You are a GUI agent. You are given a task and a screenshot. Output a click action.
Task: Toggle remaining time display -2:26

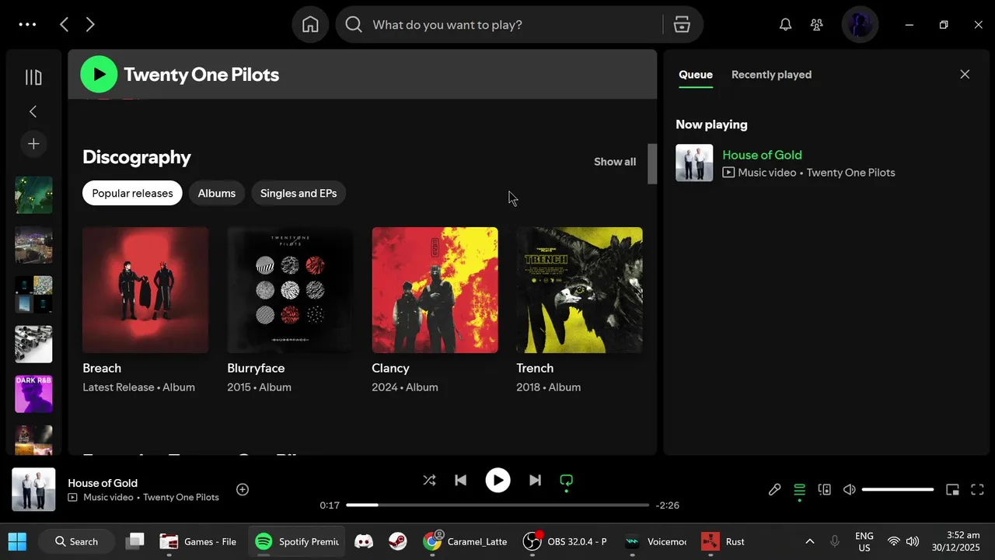[667, 506]
